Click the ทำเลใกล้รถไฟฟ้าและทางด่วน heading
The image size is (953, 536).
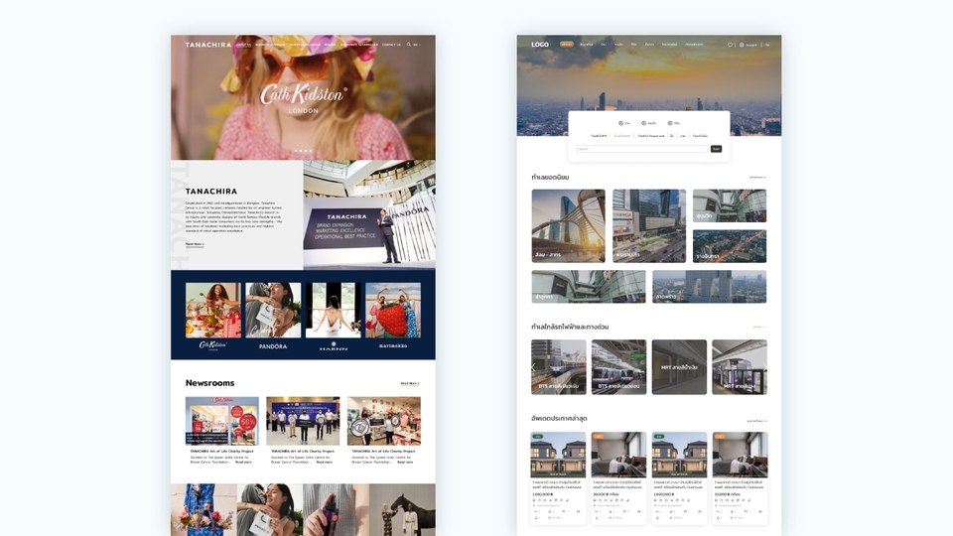pos(570,327)
